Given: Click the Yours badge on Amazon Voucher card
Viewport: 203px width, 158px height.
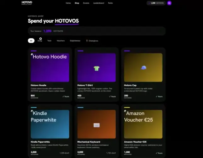Looking at the screenshot, I should tap(159, 153).
